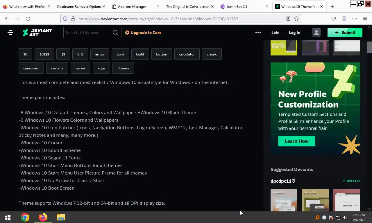Switch to What's new with Firefox tab
This screenshot has height=223, width=372.
tap(26, 6)
